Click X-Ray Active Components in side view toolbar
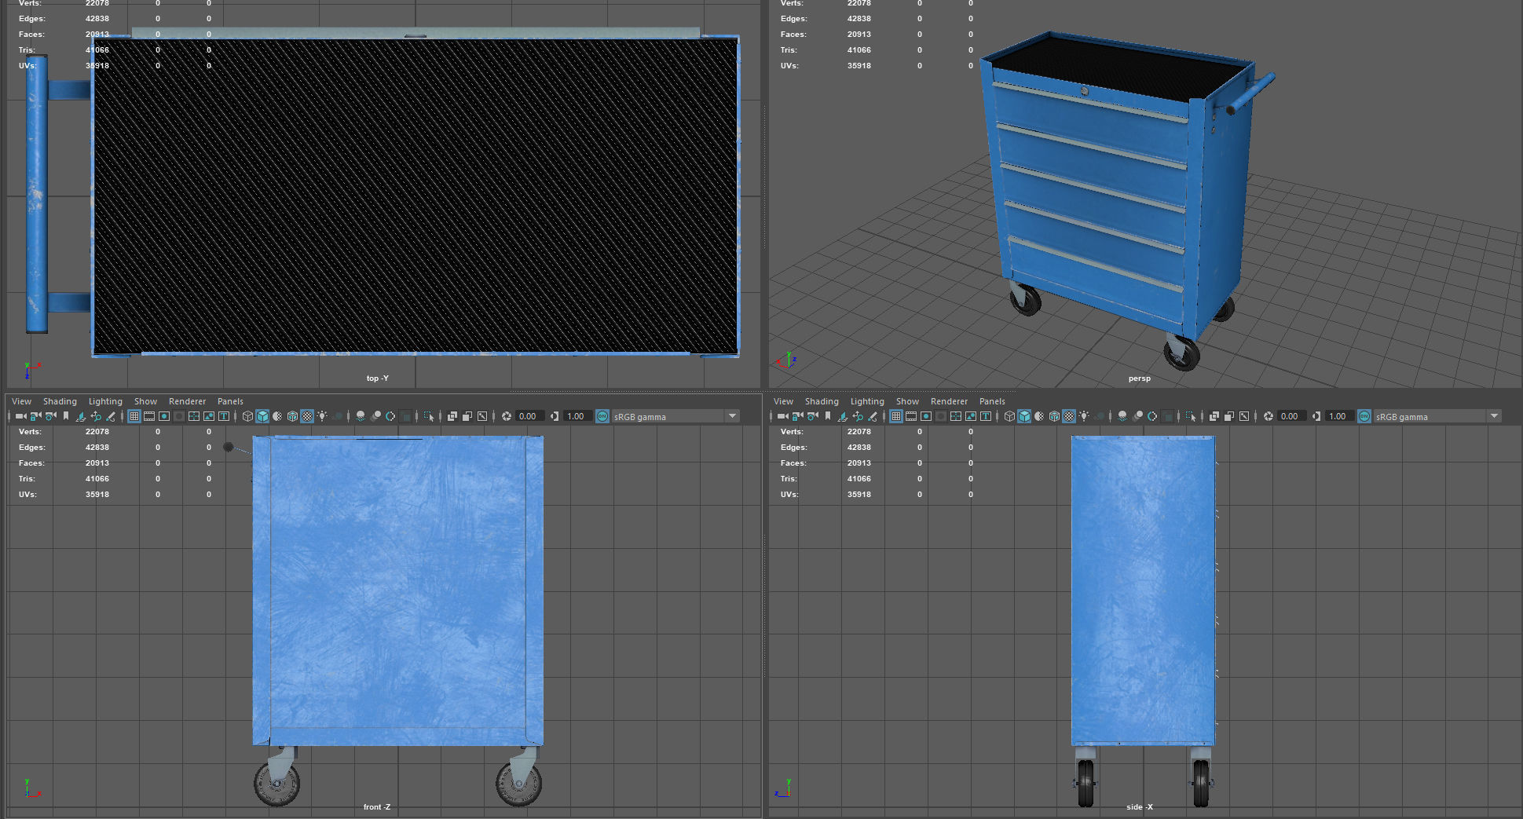The image size is (1523, 819). [x=1229, y=416]
